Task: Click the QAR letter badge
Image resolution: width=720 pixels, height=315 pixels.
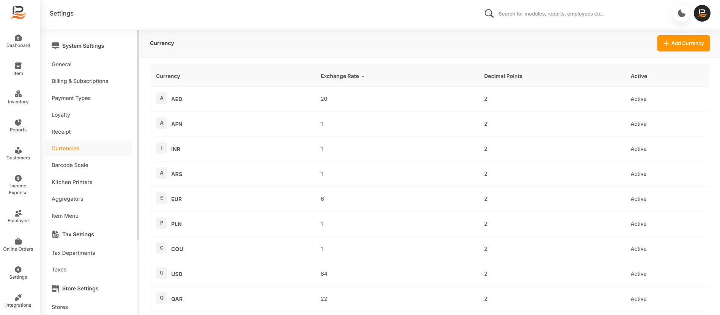Action: (x=162, y=298)
